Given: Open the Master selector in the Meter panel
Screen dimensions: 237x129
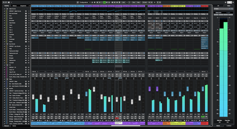Looking at the screenshot, I should [x=223, y=9].
